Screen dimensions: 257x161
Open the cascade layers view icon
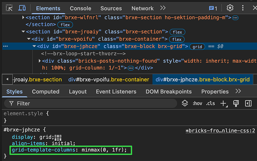(184, 103)
